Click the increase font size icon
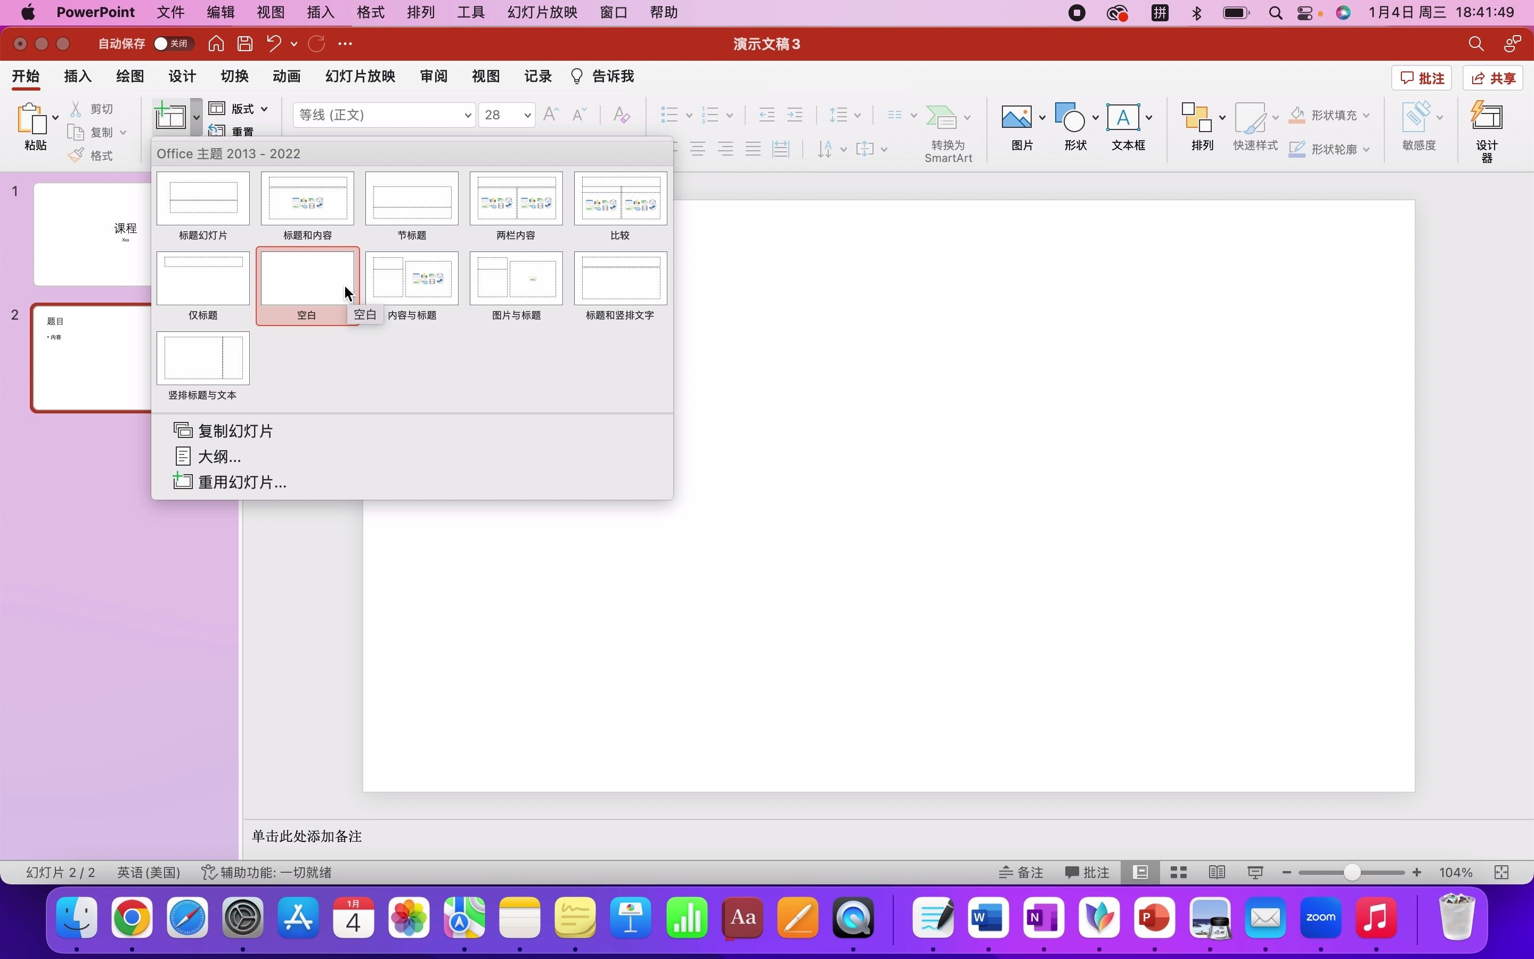 pos(550,115)
